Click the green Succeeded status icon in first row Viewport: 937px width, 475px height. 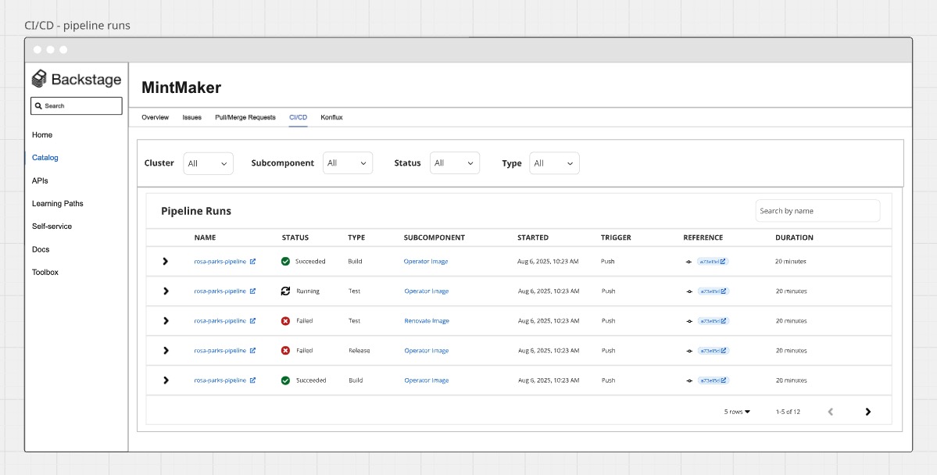coord(285,262)
